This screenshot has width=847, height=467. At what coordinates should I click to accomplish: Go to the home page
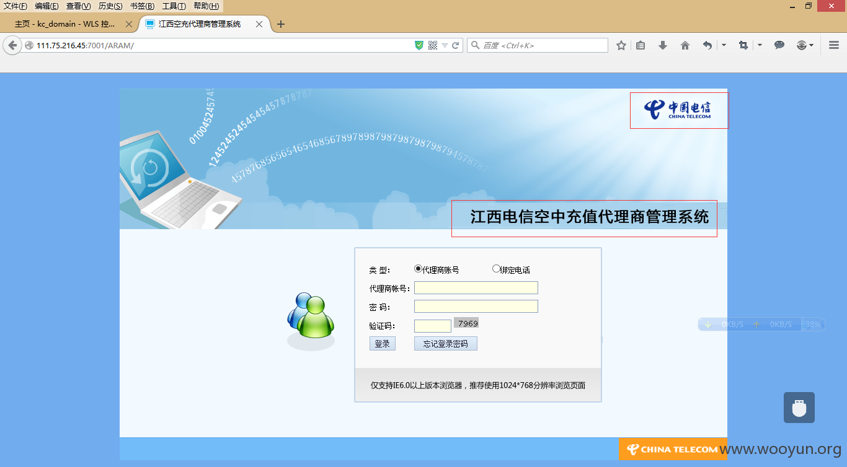coord(685,45)
